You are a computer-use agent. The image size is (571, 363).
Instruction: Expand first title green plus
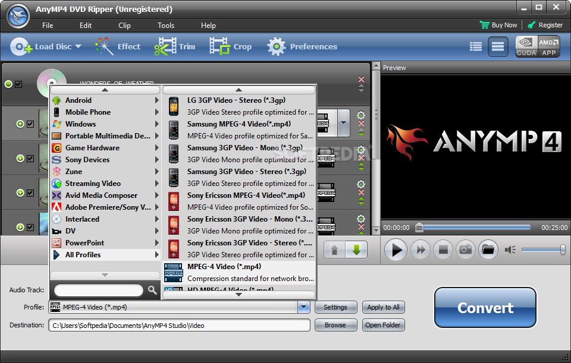20,124
